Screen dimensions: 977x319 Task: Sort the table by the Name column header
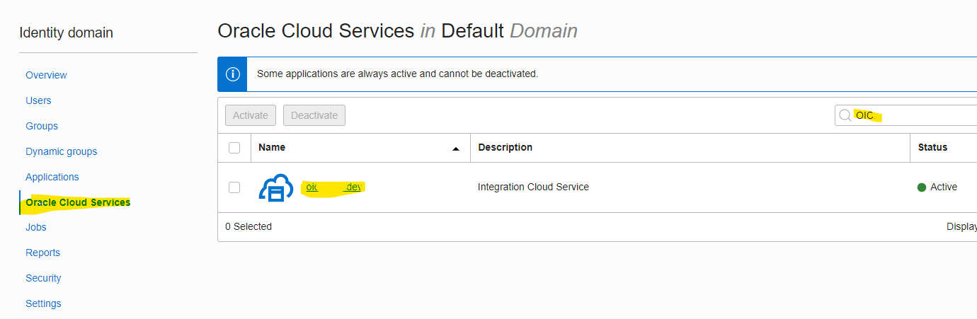point(272,147)
